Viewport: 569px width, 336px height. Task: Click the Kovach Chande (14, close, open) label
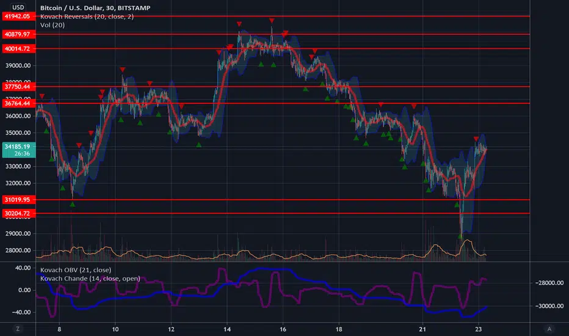pos(90,279)
